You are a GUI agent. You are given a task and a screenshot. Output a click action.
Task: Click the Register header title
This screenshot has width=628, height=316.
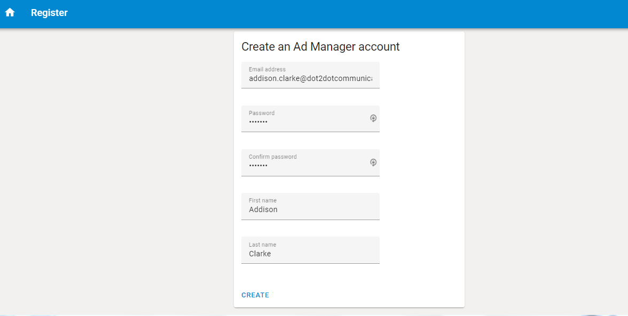point(49,13)
